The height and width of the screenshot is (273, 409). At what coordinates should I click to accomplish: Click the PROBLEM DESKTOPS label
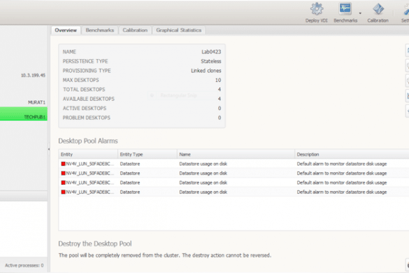(86, 118)
